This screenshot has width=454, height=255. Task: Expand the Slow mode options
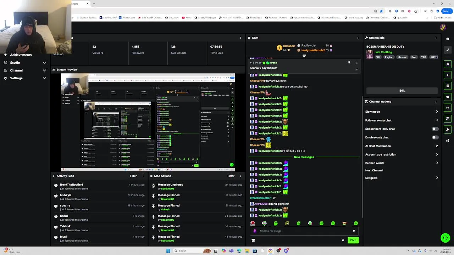click(x=437, y=112)
